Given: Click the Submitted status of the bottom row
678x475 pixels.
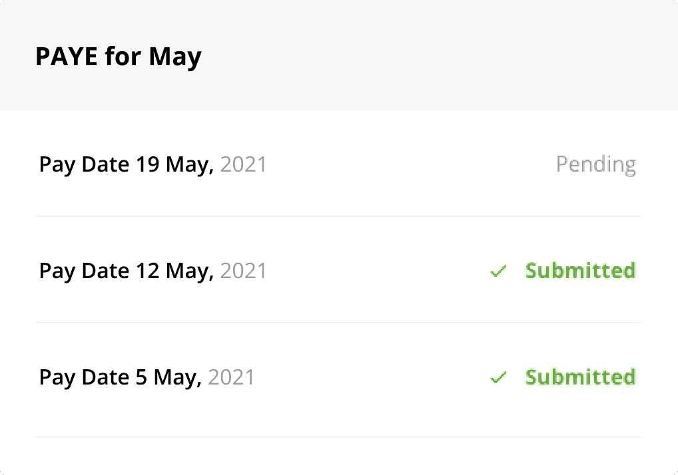Looking at the screenshot, I should [x=580, y=377].
